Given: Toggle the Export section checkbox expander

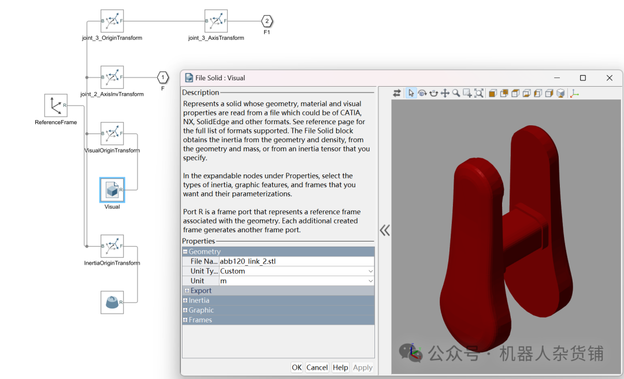Looking at the screenshot, I should (x=187, y=290).
